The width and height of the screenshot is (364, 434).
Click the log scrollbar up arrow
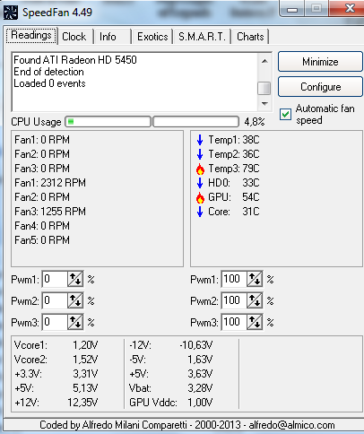(264, 61)
